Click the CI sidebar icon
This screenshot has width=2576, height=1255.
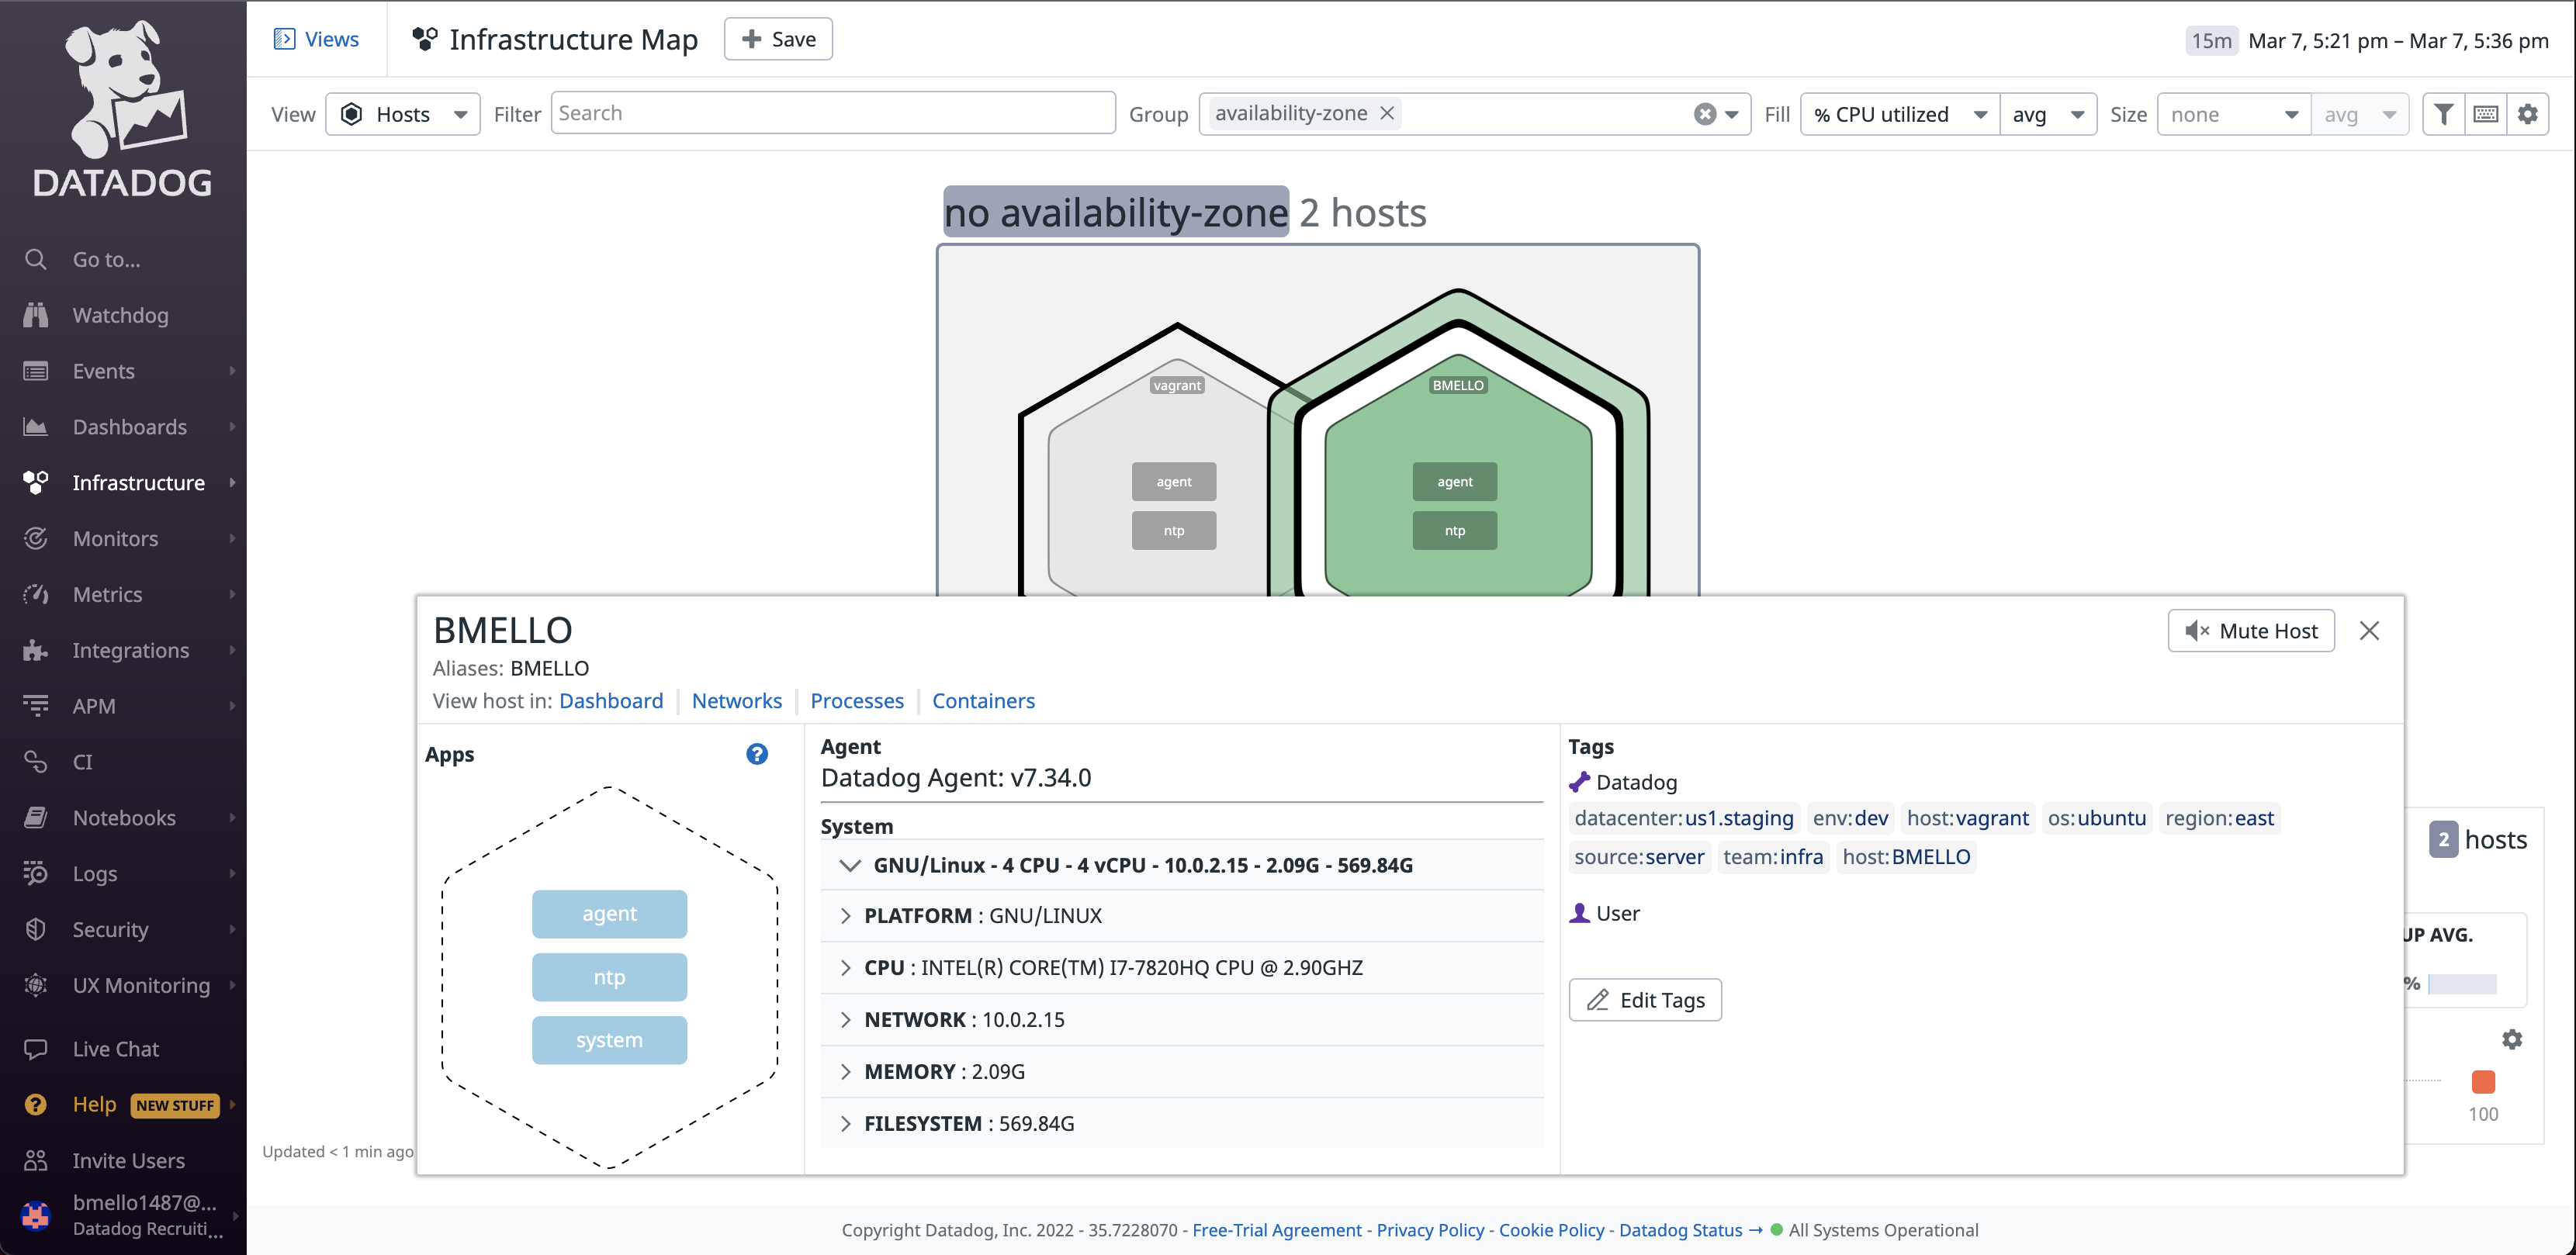pos(36,762)
